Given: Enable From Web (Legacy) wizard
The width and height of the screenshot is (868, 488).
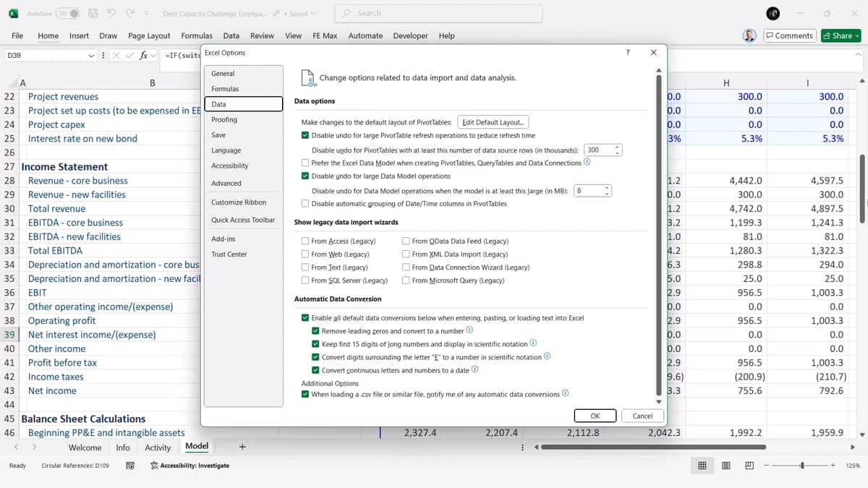Looking at the screenshot, I should click(x=305, y=254).
